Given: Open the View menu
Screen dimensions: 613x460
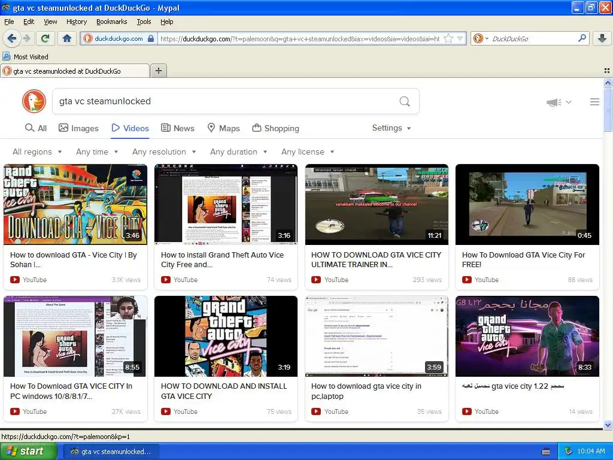Looking at the screenshot, I should tap(50, 22).
